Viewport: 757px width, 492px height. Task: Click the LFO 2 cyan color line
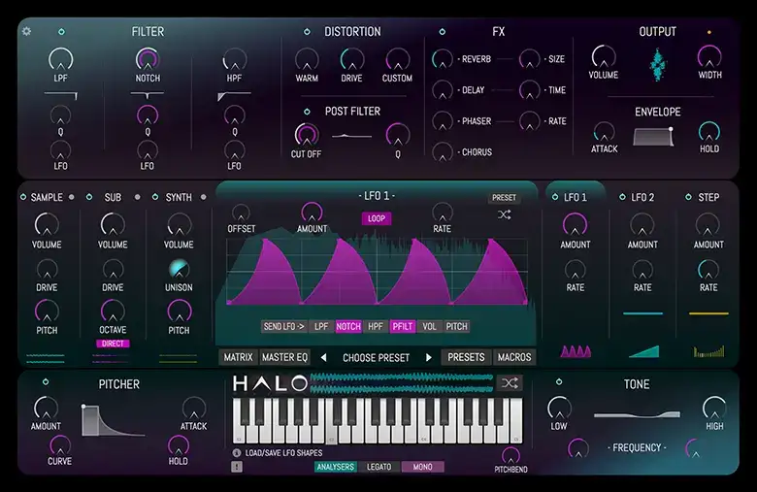click(x=643, y=313)
